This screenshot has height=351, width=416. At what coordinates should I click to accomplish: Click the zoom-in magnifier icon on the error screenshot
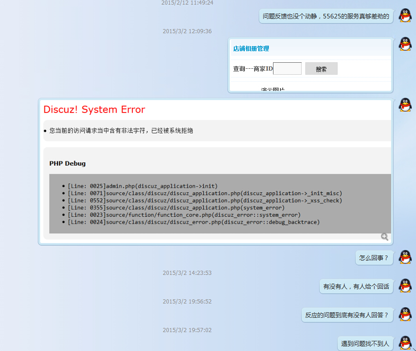(x=384, y=236)
